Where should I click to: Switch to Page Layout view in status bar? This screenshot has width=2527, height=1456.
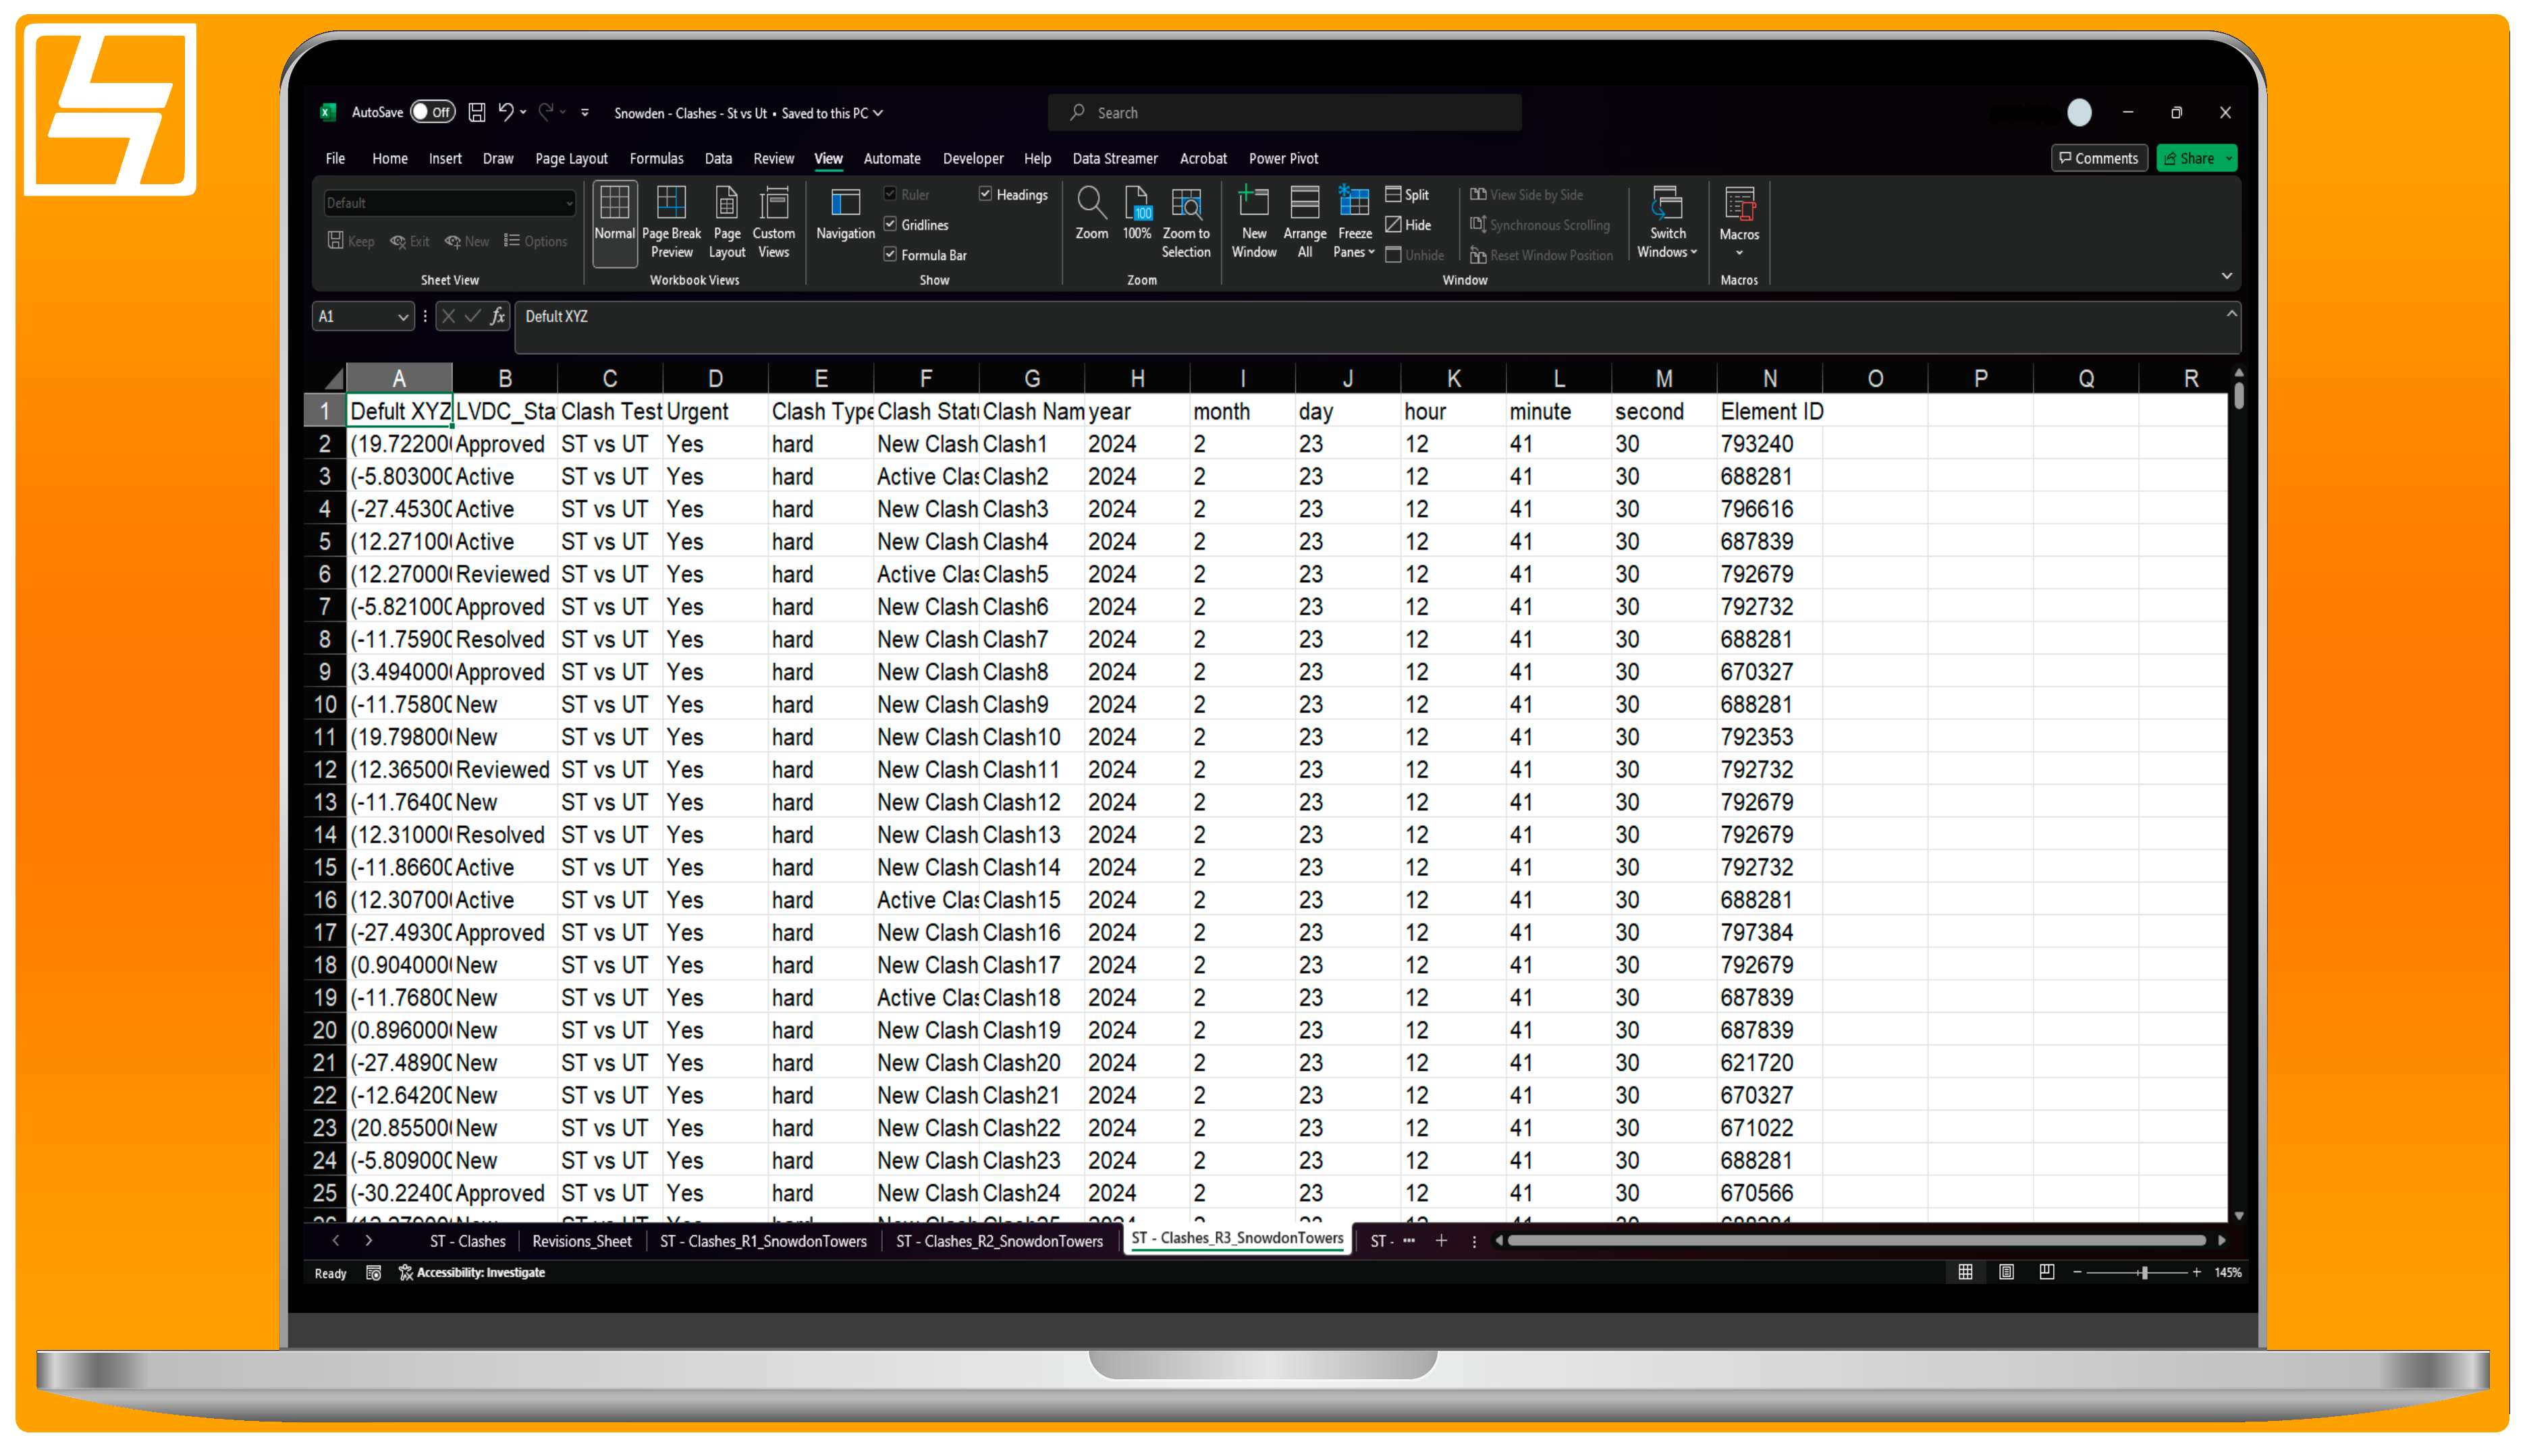[2006, 1272]
